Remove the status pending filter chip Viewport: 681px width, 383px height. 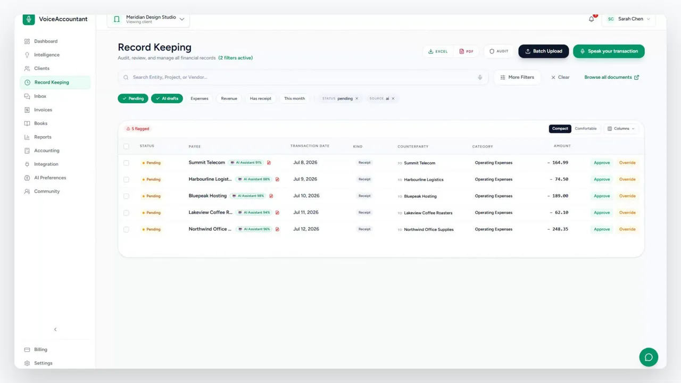356,98
